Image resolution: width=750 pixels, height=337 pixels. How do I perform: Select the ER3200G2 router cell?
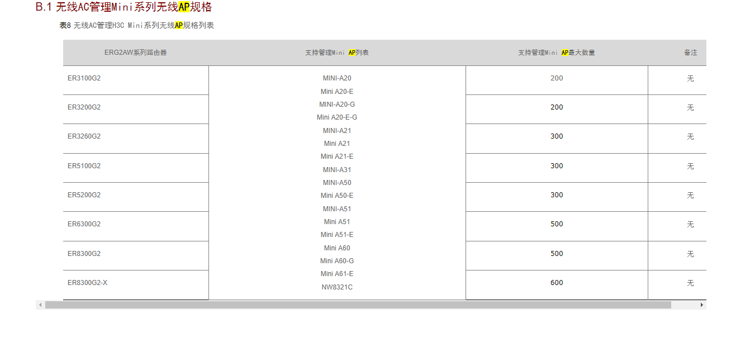tap(84, 107)
